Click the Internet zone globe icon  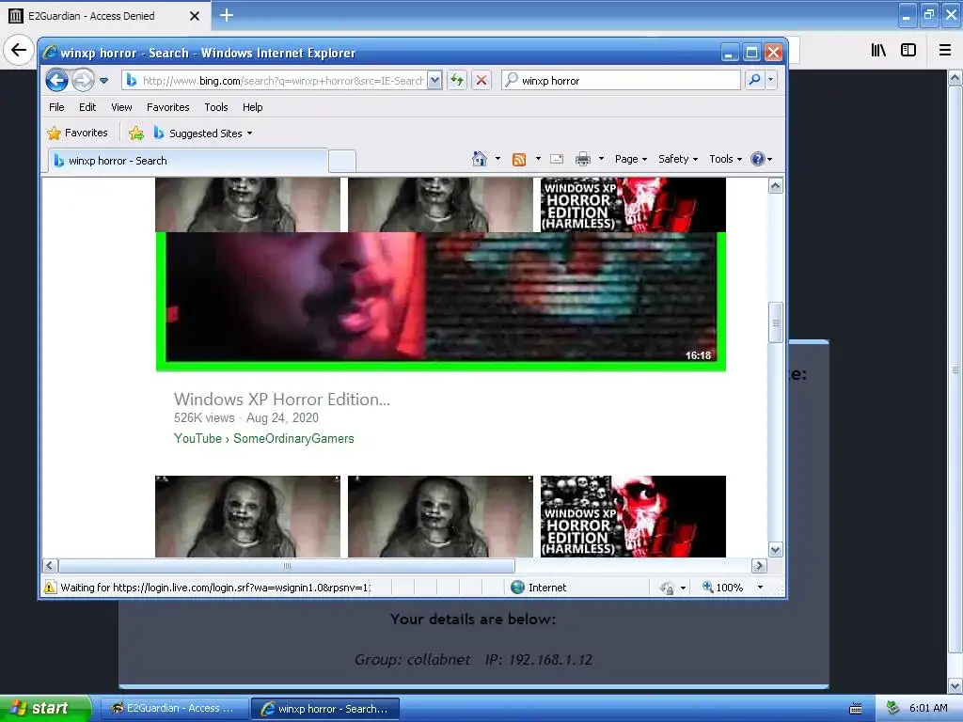518,588
